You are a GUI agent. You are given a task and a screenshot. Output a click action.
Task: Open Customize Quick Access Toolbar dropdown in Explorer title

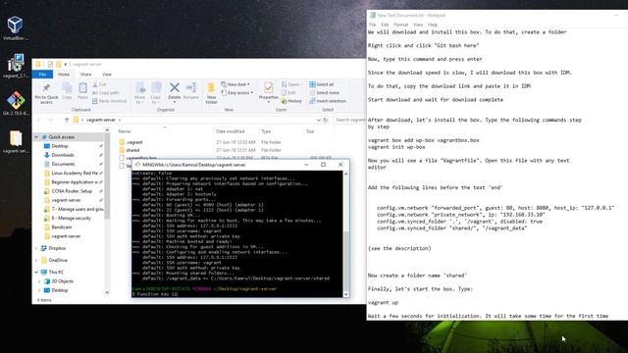[x=66, y=64]
